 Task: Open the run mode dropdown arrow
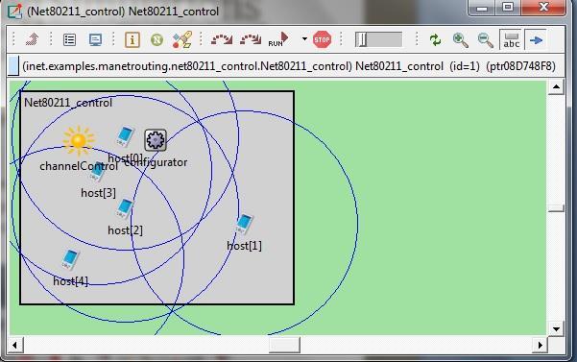304,38
